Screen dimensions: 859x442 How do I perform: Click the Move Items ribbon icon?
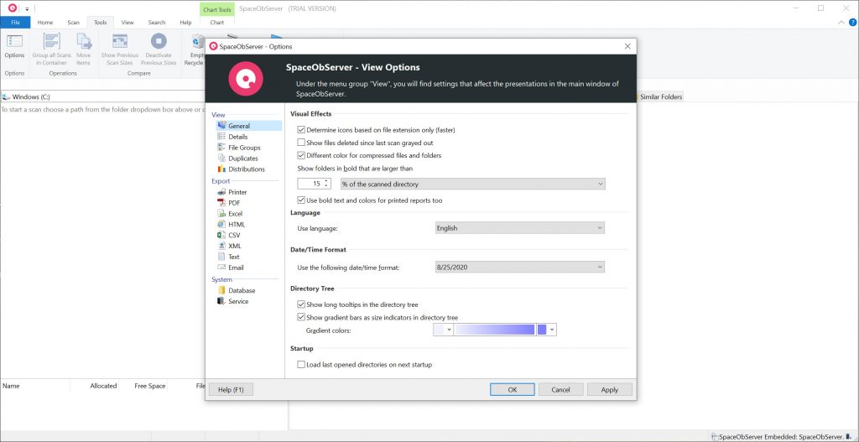pyautogui.click(x=84, y=49)
